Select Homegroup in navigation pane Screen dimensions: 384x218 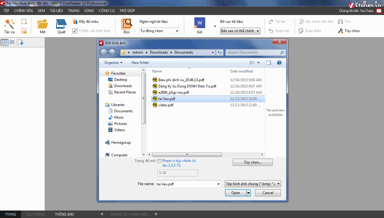(x=121, y=143)
